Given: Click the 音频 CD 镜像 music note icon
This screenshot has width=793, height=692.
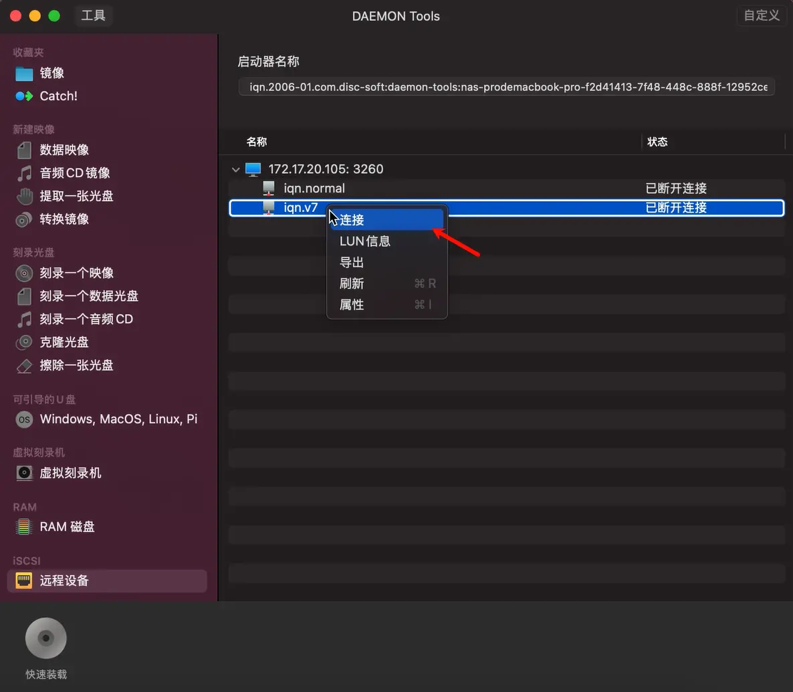Looking at the screenshot, I should [24, 174].
